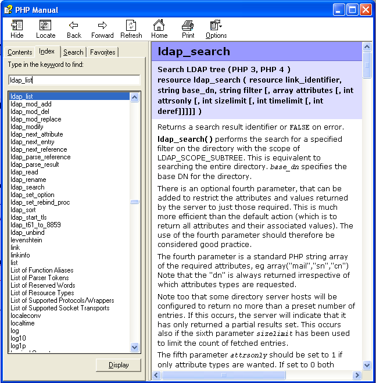This screenshot has height=383, width=376.
Task: Select ldap_rename index entry
Action: (x=28, y=180)
